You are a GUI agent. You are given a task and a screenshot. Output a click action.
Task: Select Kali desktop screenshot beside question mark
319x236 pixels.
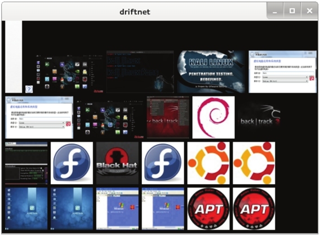(69, 74)
